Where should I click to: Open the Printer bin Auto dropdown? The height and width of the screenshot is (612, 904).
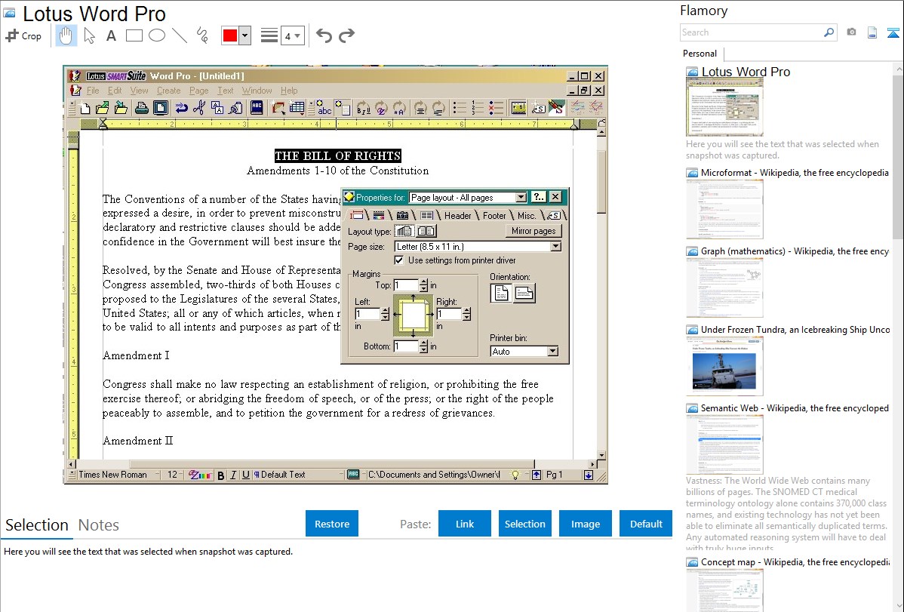[x=552, y=352]
